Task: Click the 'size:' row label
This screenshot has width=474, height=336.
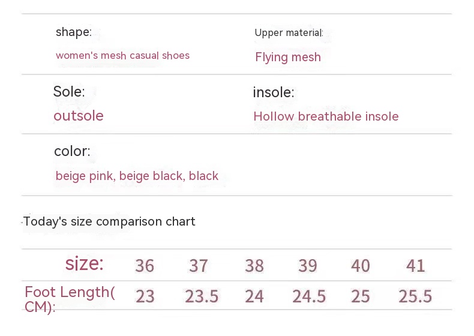Action: pyautogui.click(x=85, y=263)
